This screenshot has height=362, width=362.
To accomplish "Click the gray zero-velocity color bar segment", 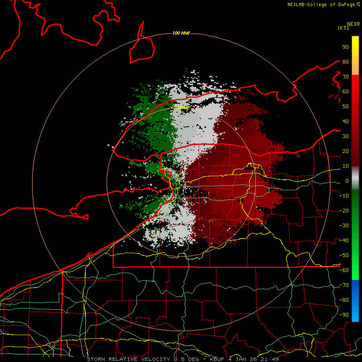I will tap(355, 179).
